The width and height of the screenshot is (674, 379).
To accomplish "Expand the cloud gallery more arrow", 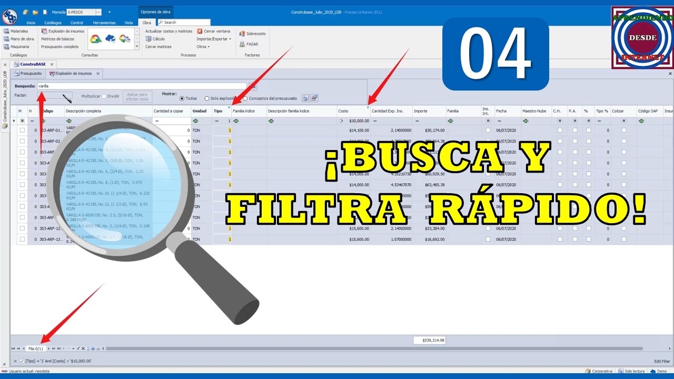I will pyautogui.click(x=137, y=47).
